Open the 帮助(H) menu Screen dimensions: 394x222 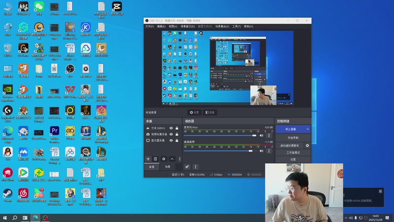pyautogui.click(x=249, y=27)
